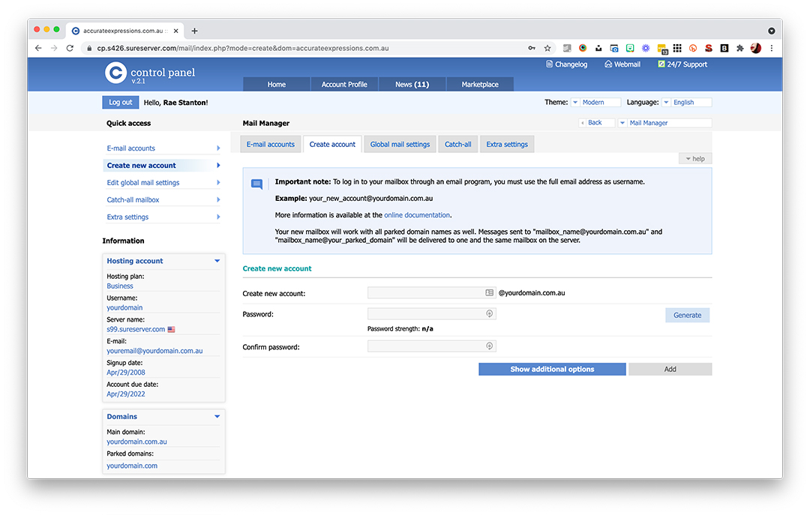Click the Log out button

[x=120, y=102]
